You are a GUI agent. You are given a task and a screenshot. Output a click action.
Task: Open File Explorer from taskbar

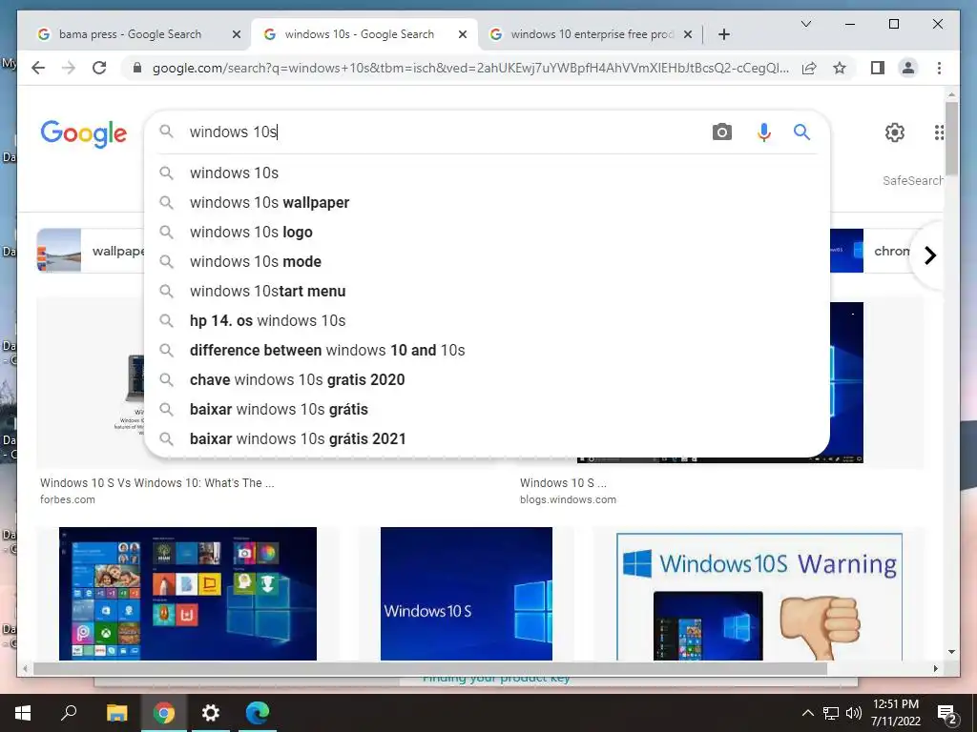(116, 713)
